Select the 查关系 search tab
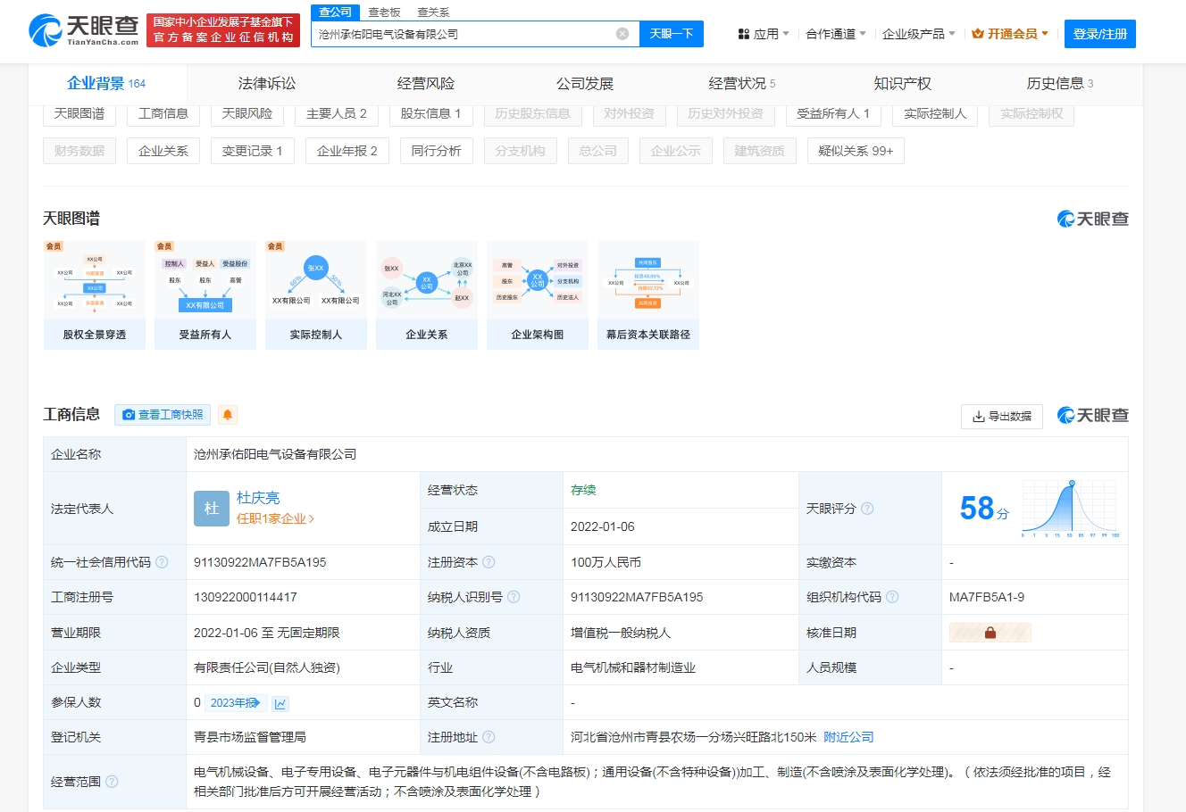 coord(434,12)
